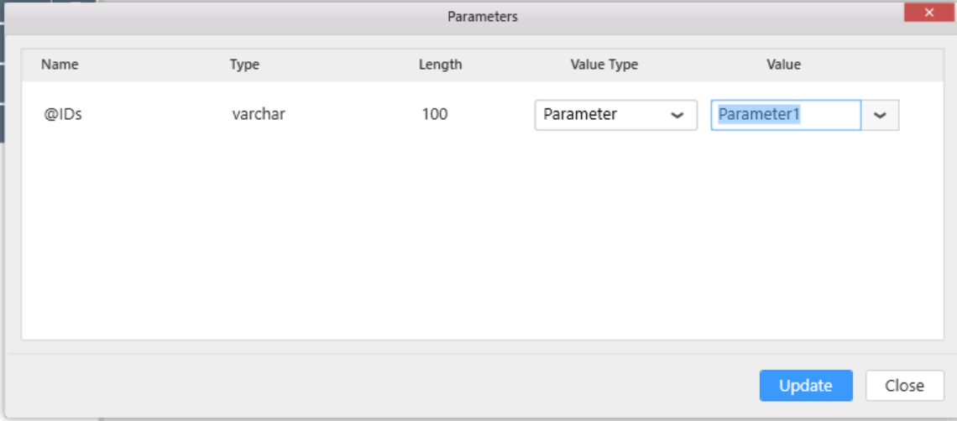Click the Type column header
The width and height of the screenshot is (957, 421).
(x=244, y=65)
